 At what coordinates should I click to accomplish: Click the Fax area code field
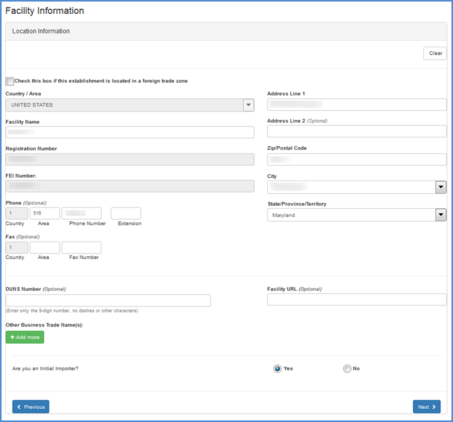tap(44, 248)
